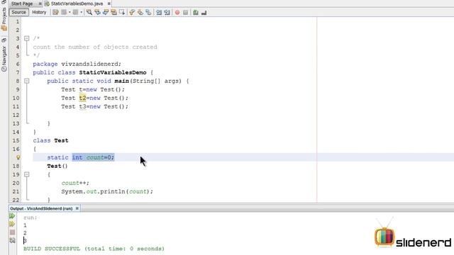Click green Re-run icon in Output panel
The width and height of the screenshot is (454, 255).
(12, 216)
